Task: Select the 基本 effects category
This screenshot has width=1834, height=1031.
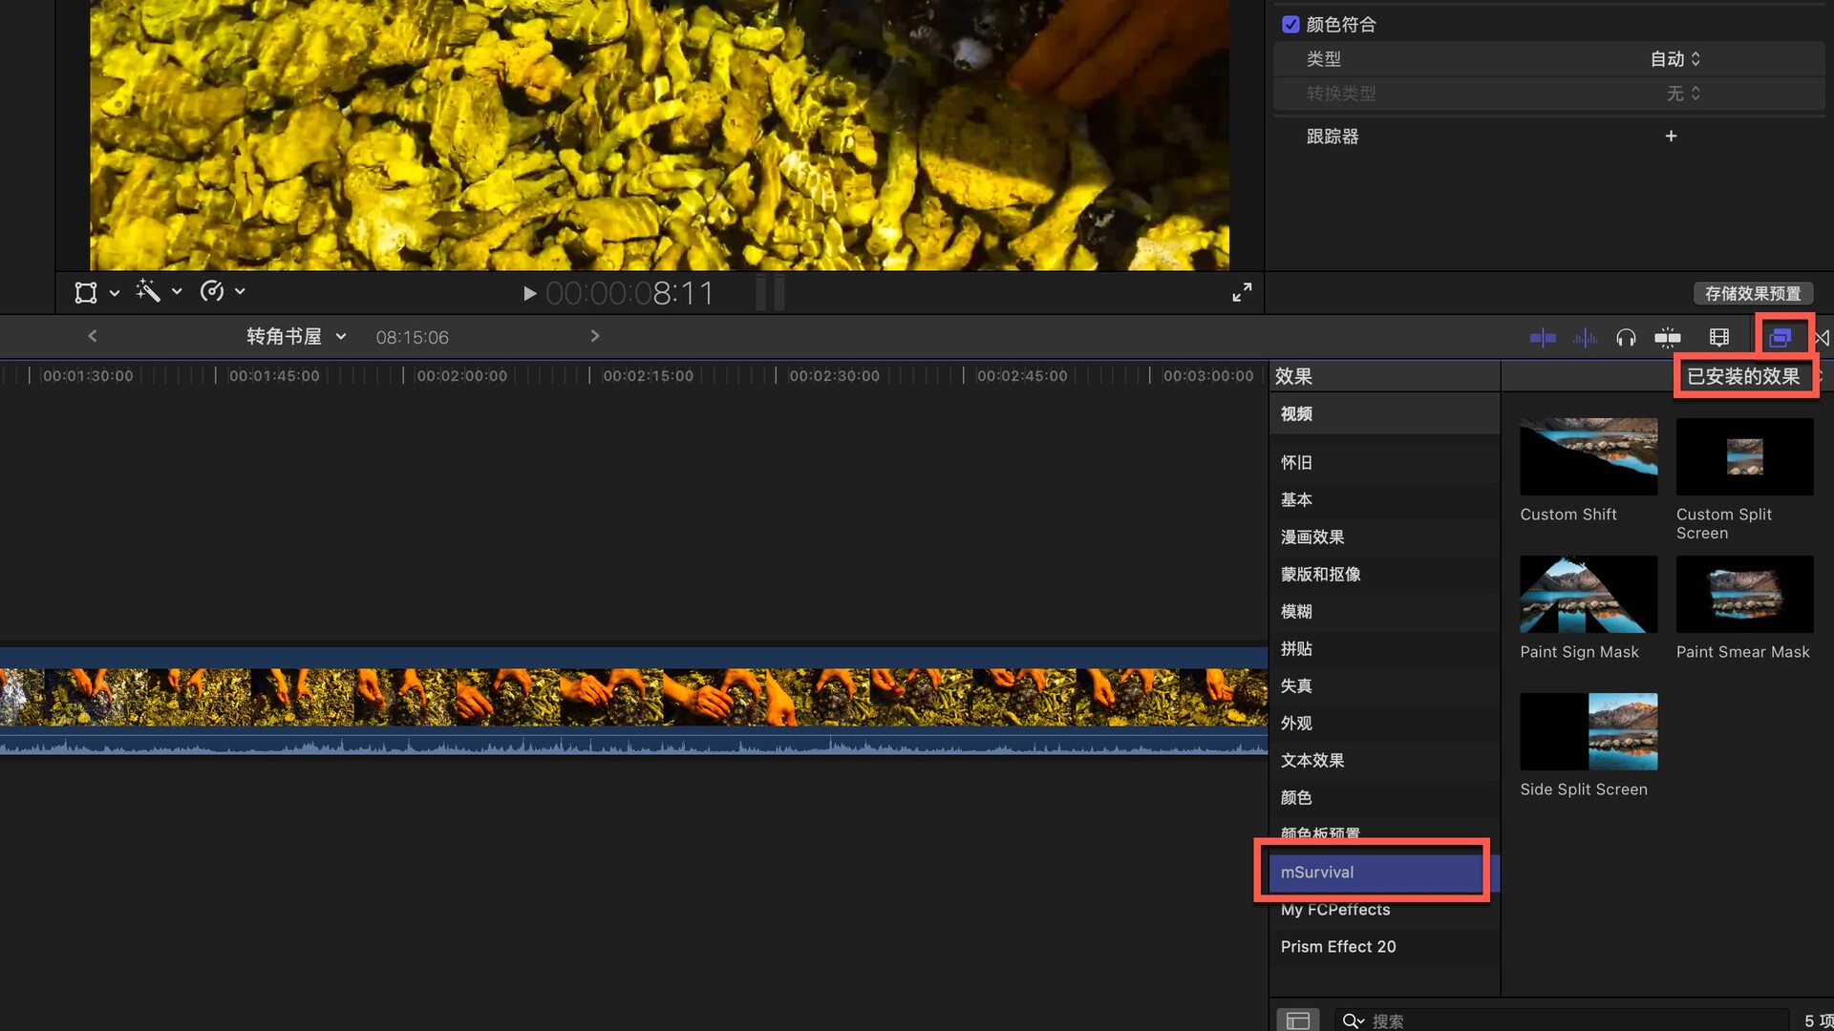Action: (x=1384, y=500)
